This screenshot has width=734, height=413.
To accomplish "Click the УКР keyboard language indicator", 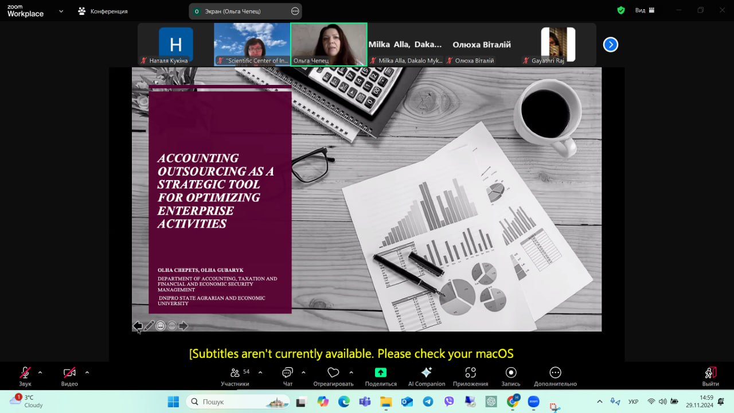I will [x=634, y=402].
